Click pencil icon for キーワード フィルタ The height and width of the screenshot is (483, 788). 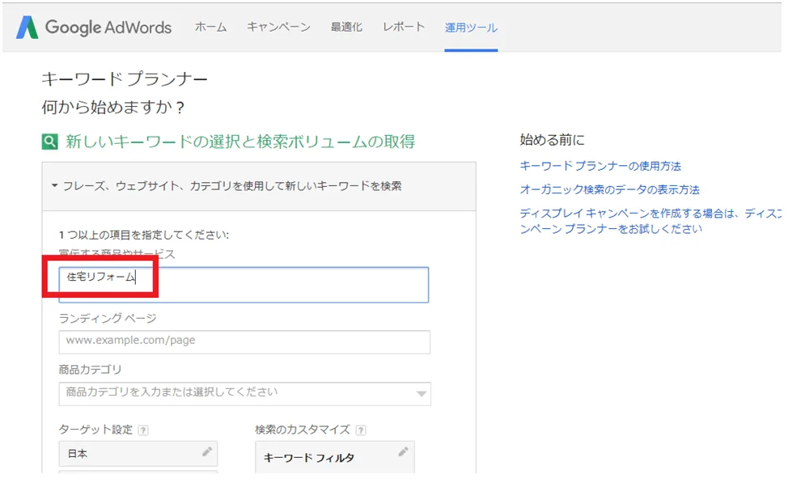[x=403, y=451]
